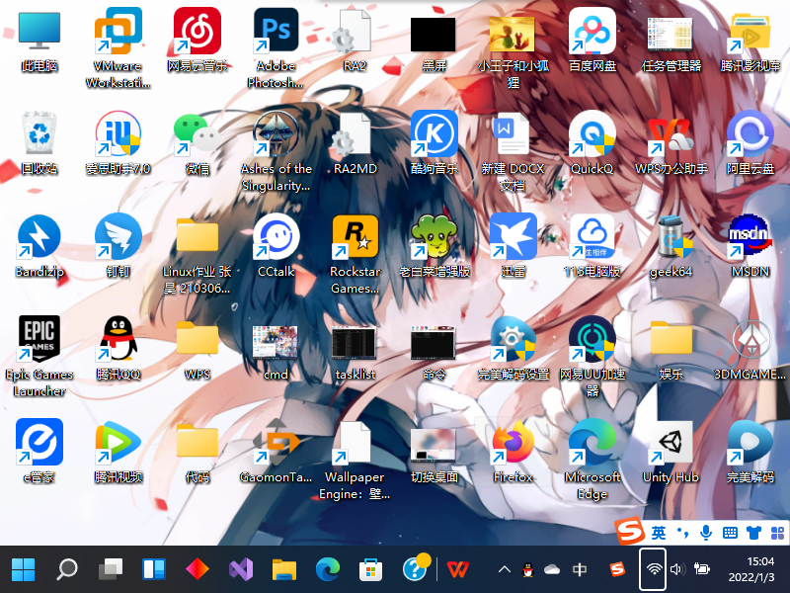This screenshot has width=790, height=593.
Task: Expand the hidden tray icons chevron
Action: (505, 570)
